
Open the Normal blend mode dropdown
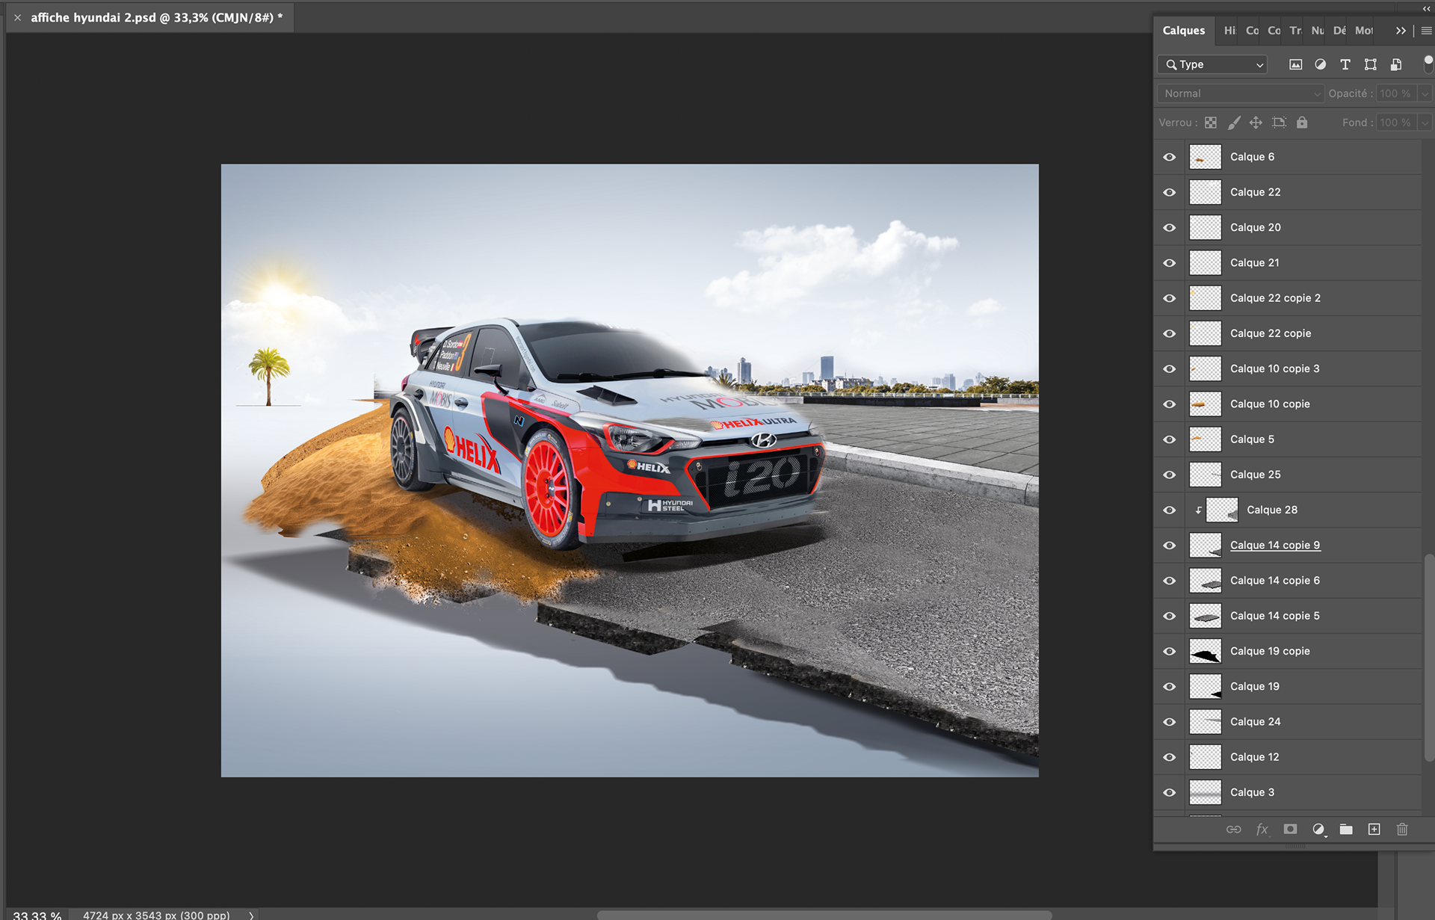(1240, 93)
